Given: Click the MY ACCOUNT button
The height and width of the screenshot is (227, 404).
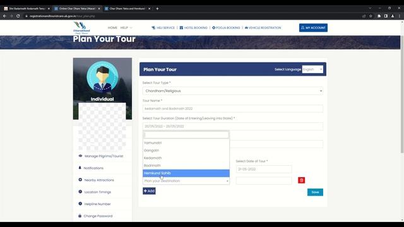Looking at the screenshot, I should point(313,28).
